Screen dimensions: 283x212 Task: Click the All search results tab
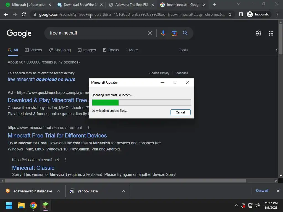[x=13, y=50]
